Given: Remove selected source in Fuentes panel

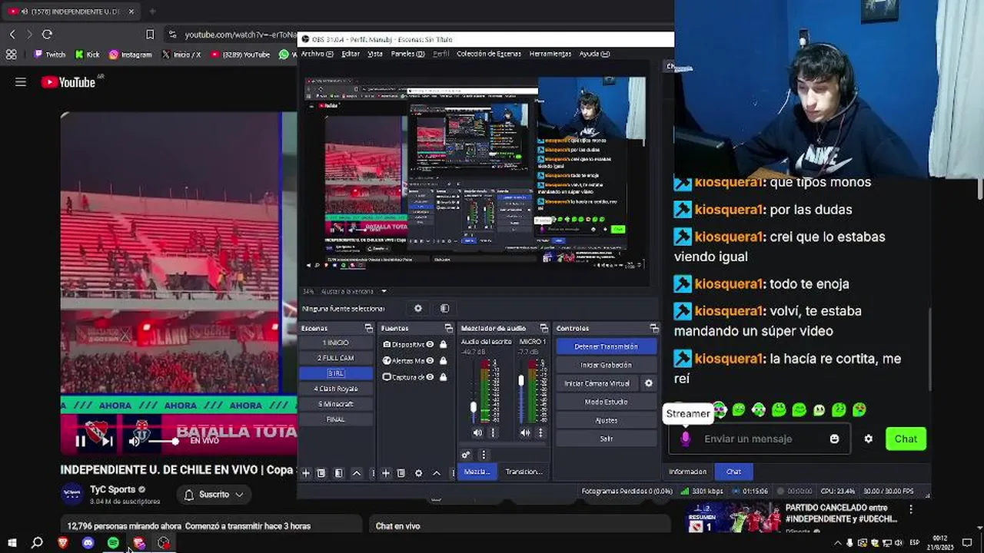Looking at the screenshot, I should point(401,473).
